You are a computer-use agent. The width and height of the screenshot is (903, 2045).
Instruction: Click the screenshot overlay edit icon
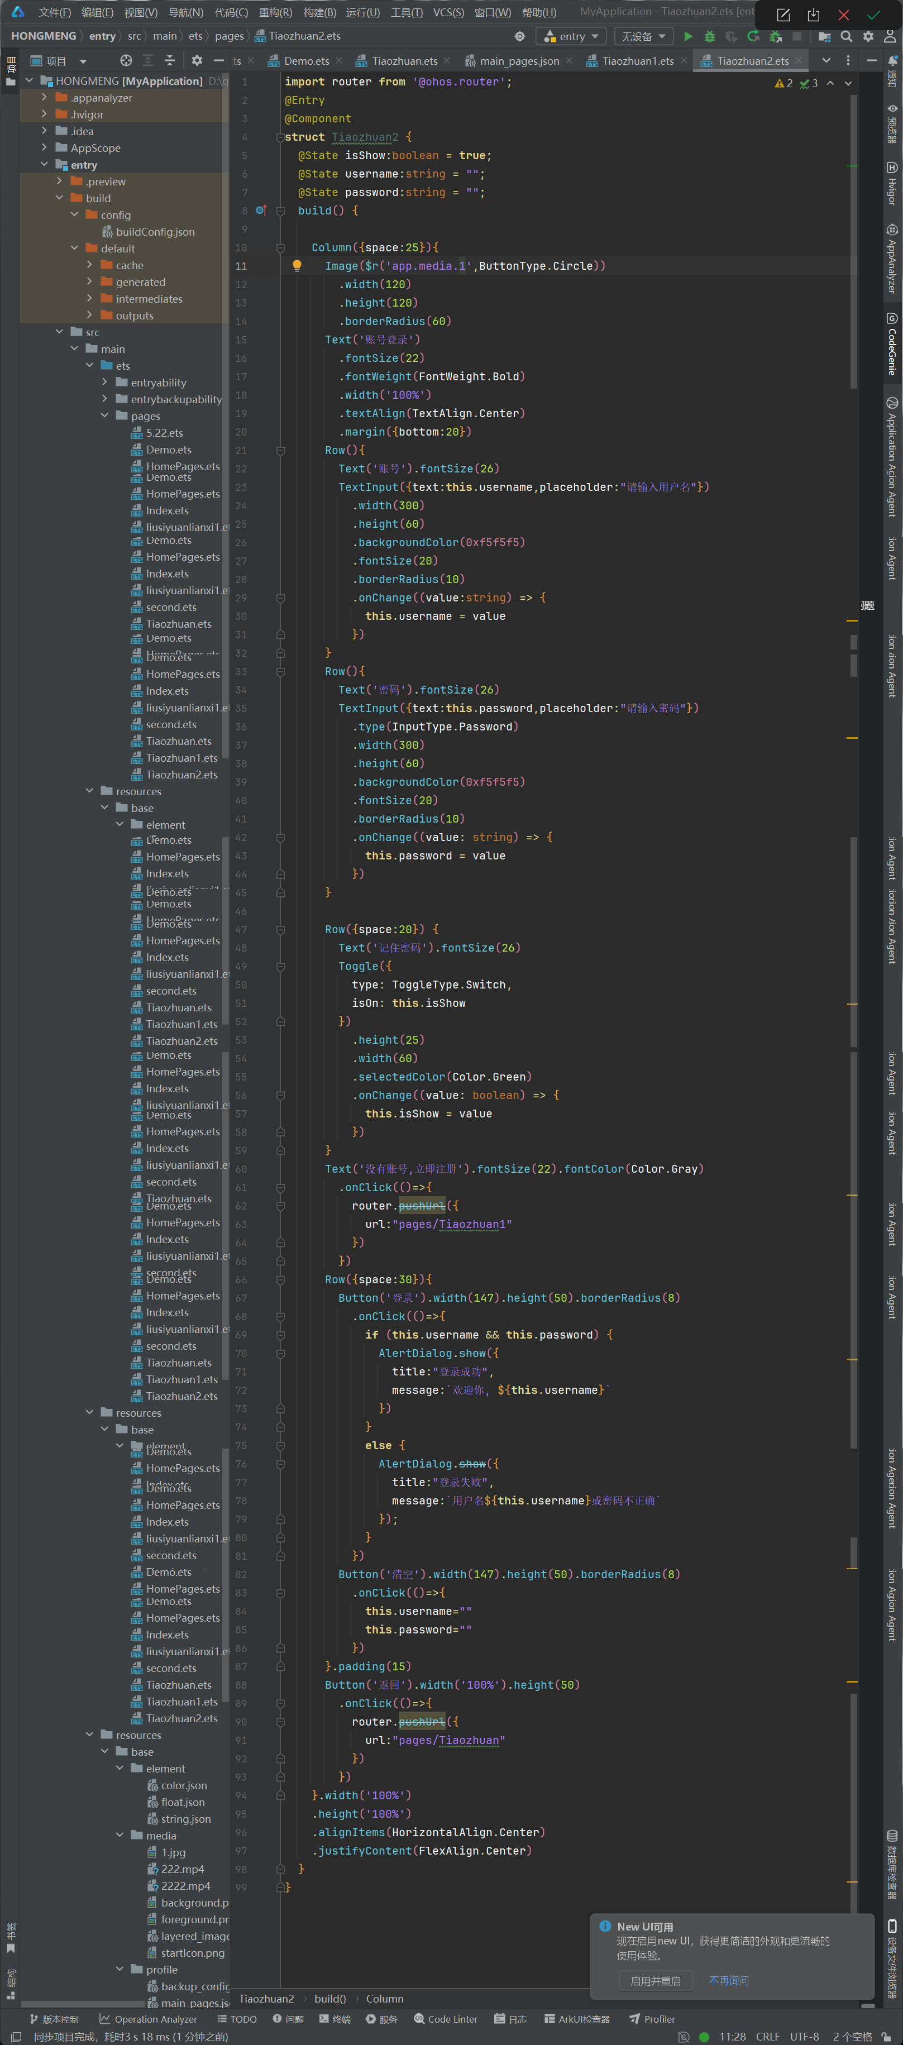pyautogui.click(x=782, y=15)
